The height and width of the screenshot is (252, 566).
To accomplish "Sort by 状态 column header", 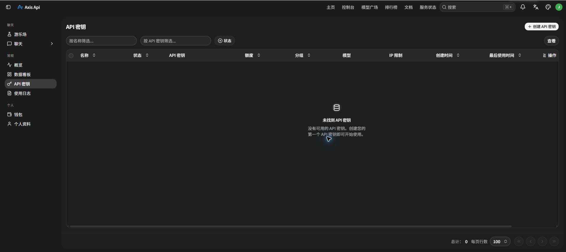I will (x=141, y=55).
